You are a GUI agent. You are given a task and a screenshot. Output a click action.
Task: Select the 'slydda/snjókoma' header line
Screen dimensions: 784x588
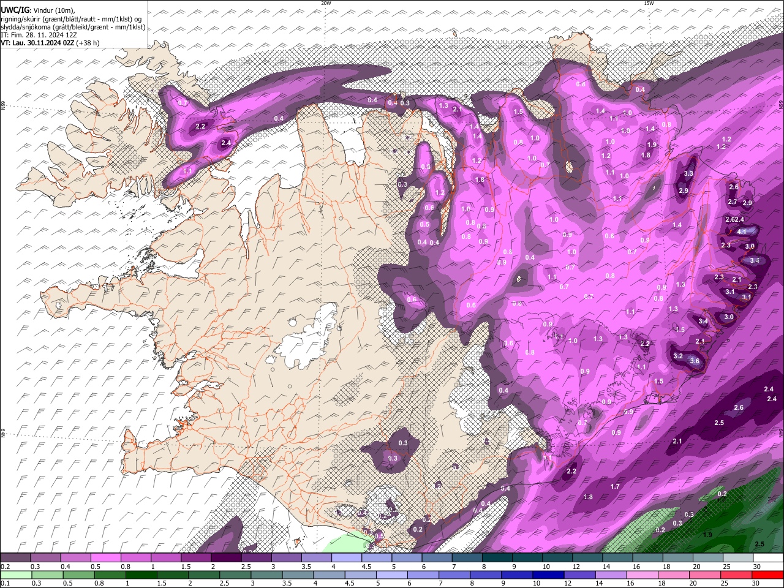tap(73, 27)
